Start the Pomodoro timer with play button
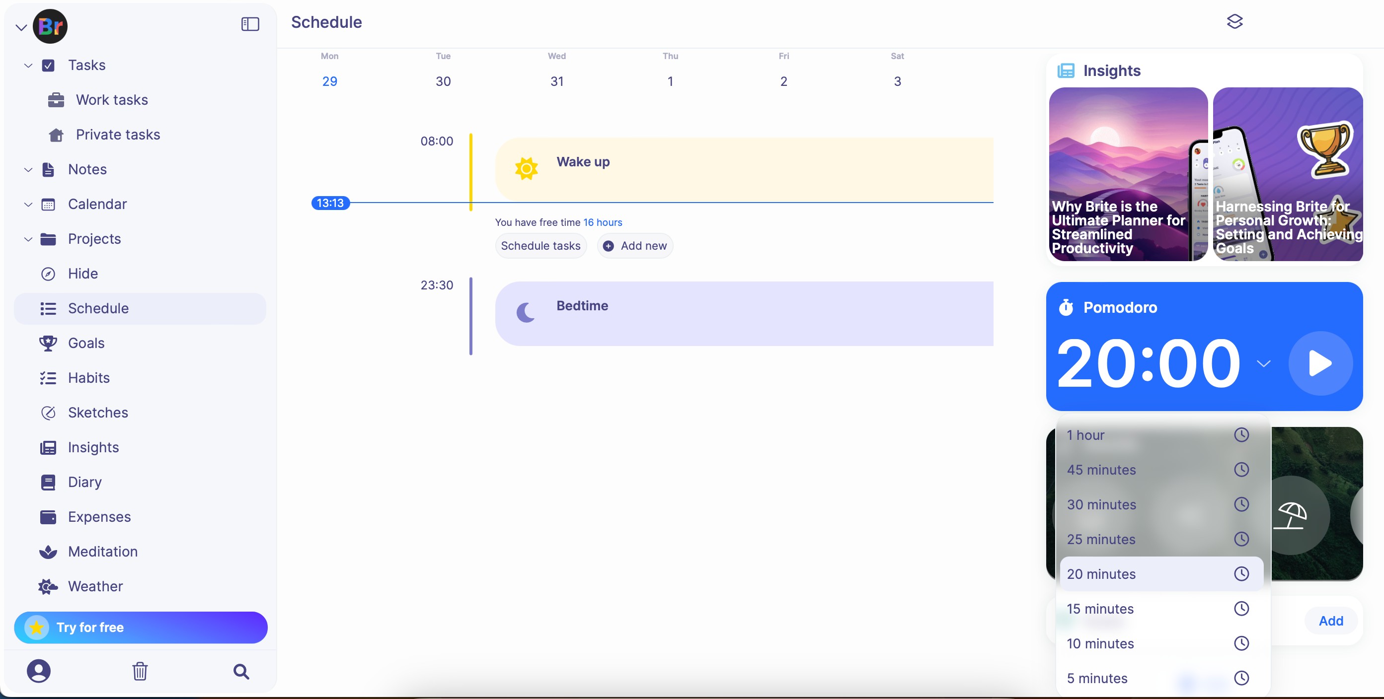This screenshot has width=1384, height=699. pos(1320,363)
